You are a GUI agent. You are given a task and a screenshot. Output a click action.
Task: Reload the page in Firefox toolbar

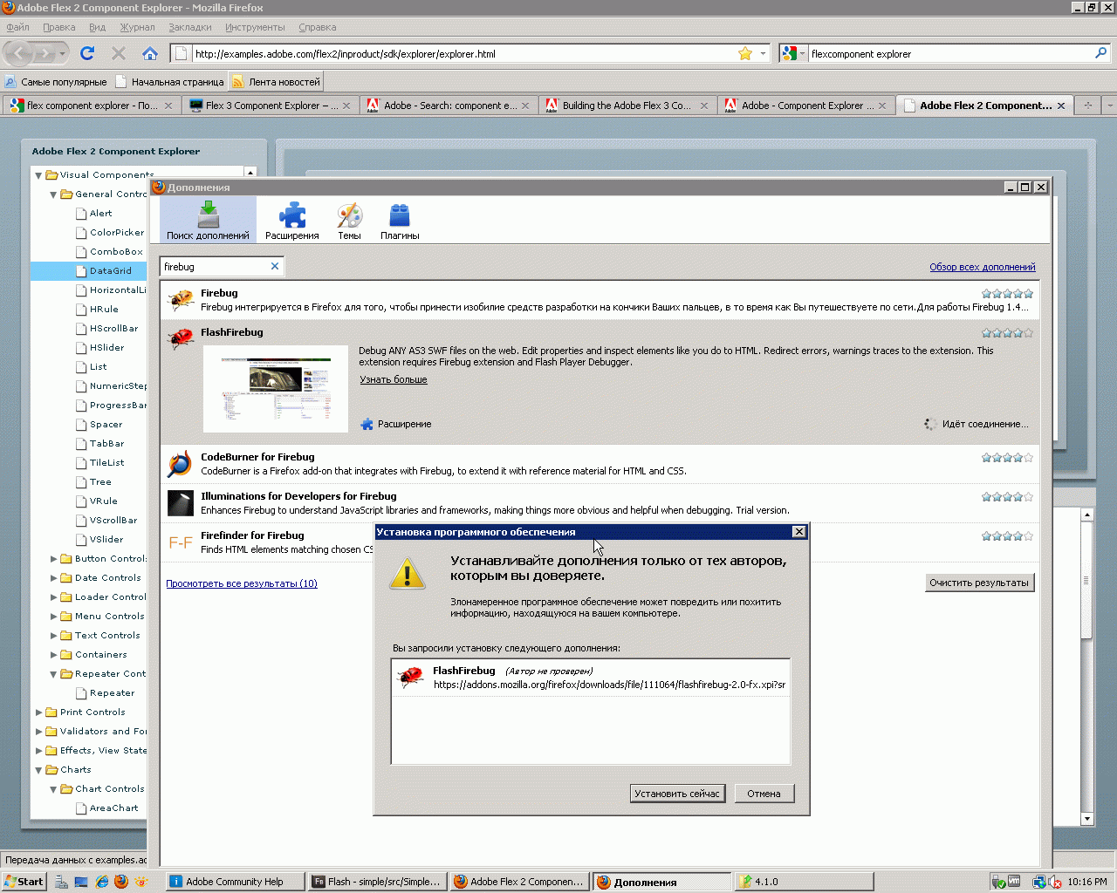[87, 53]
